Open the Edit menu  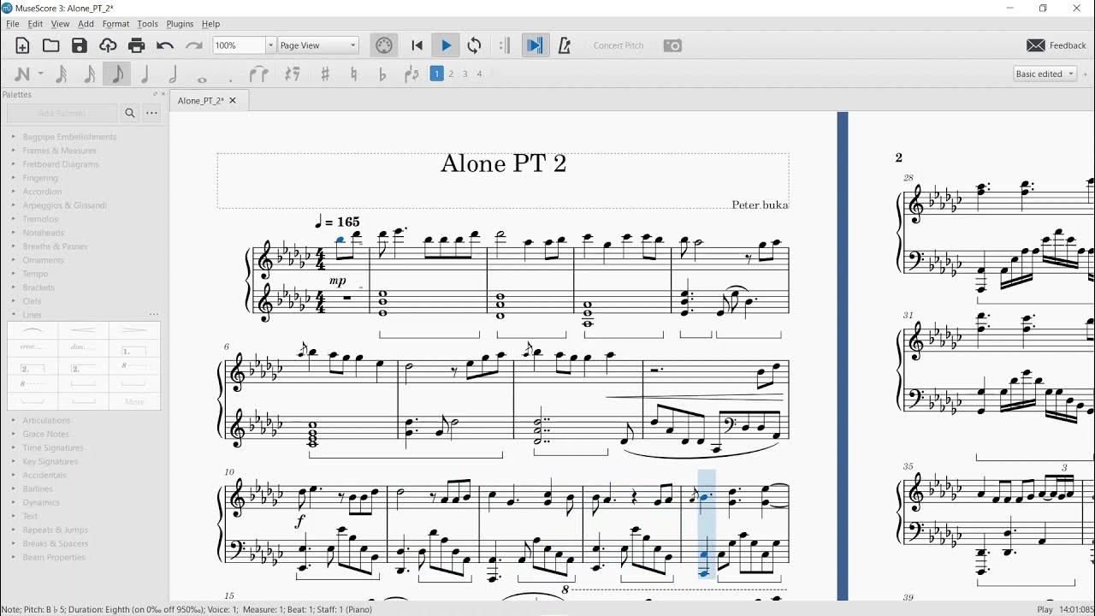point(35,24)
